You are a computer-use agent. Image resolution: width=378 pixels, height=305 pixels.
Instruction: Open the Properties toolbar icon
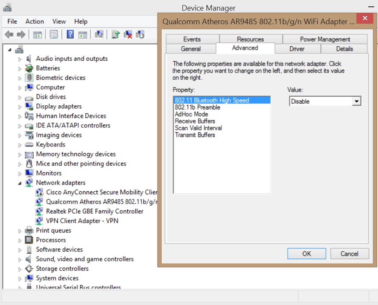tap(54, 34)
